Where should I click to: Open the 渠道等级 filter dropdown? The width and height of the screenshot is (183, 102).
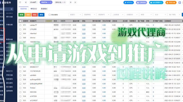[89, 15]
